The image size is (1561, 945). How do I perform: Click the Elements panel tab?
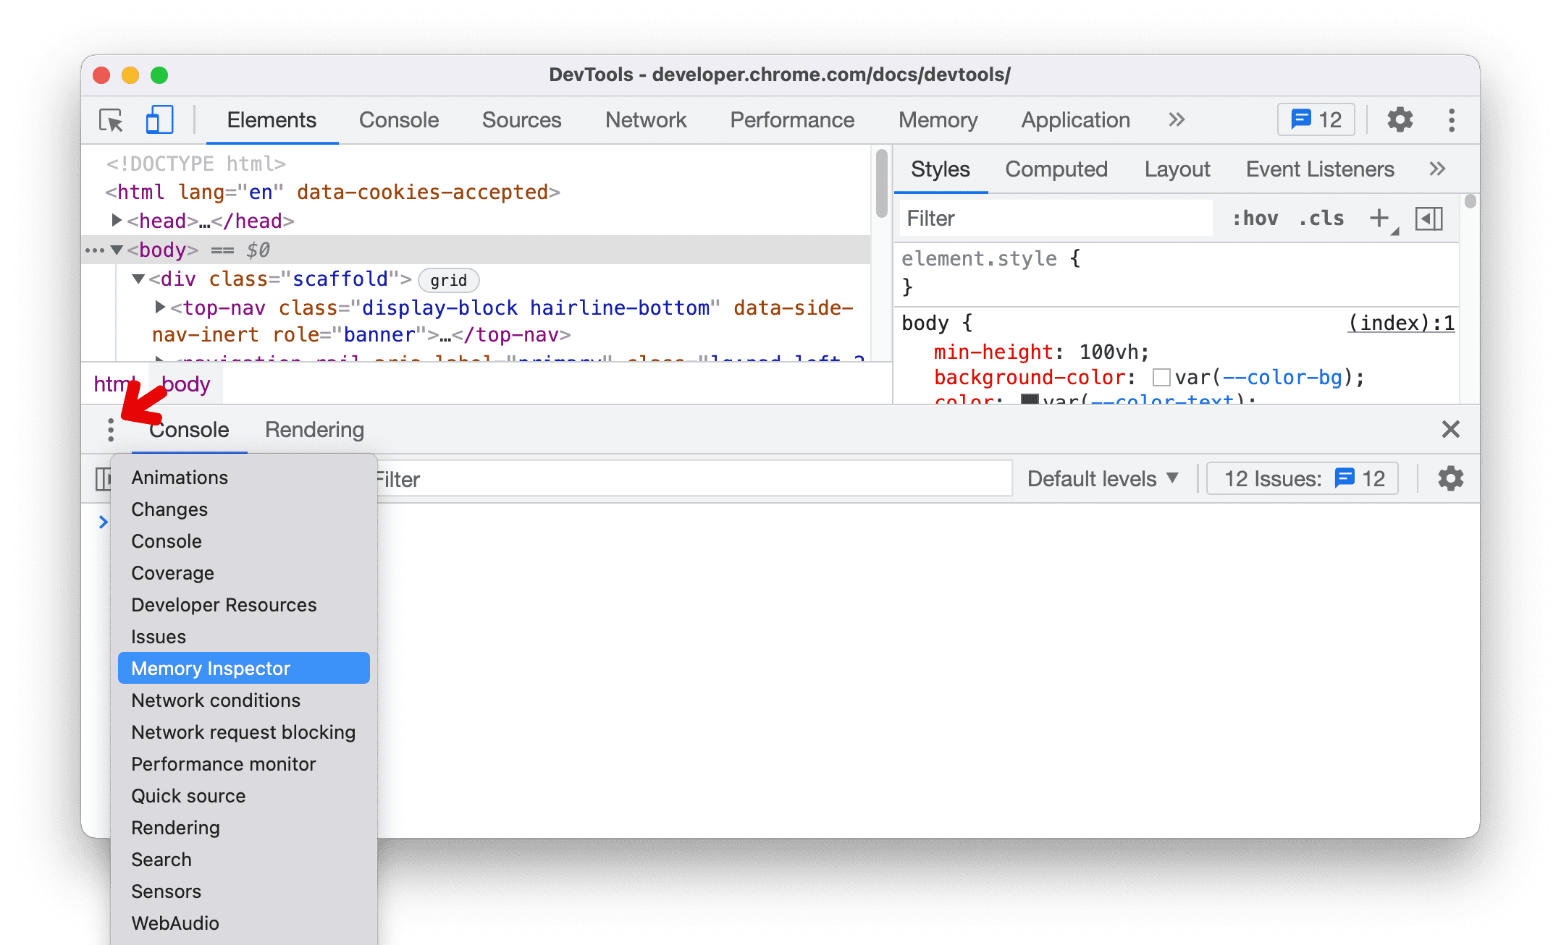coord(271,119)
